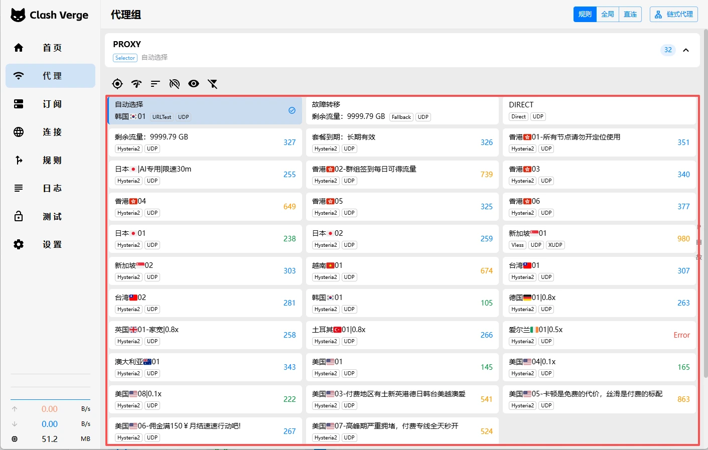
Task: Select 美国 07-高峰期严重拥堵 node
Action: [402, 431]
